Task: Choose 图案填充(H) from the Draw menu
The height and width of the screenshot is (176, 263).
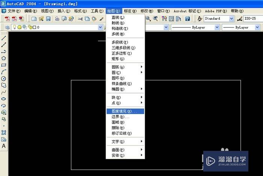Action: coord(125,111)
